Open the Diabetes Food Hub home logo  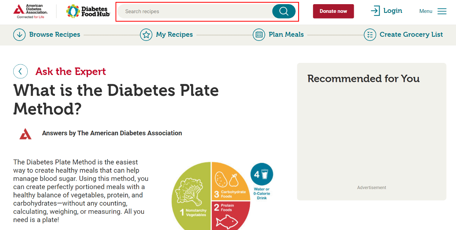(88, 11)
